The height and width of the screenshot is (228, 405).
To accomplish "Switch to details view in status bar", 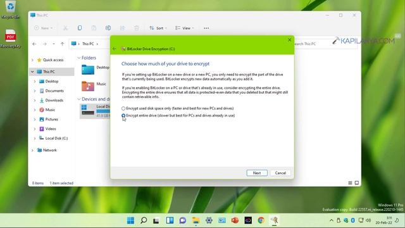I will tap(350, 183).
